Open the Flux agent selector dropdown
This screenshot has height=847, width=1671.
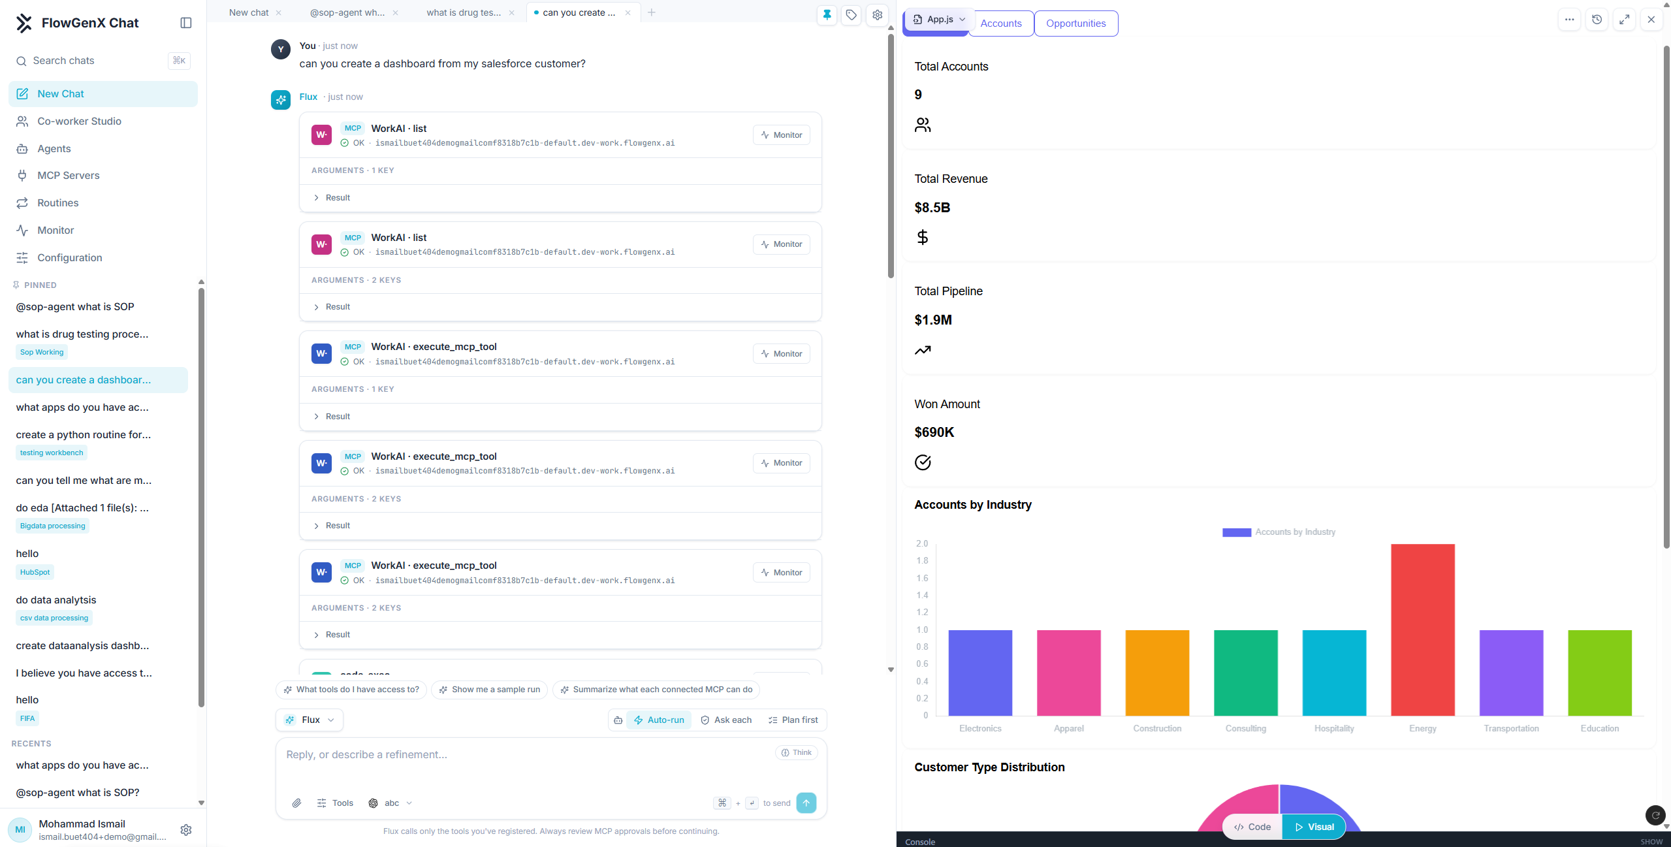click(310, 720)
